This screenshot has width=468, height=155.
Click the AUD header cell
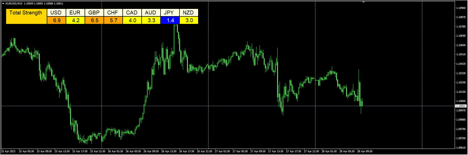151,12
